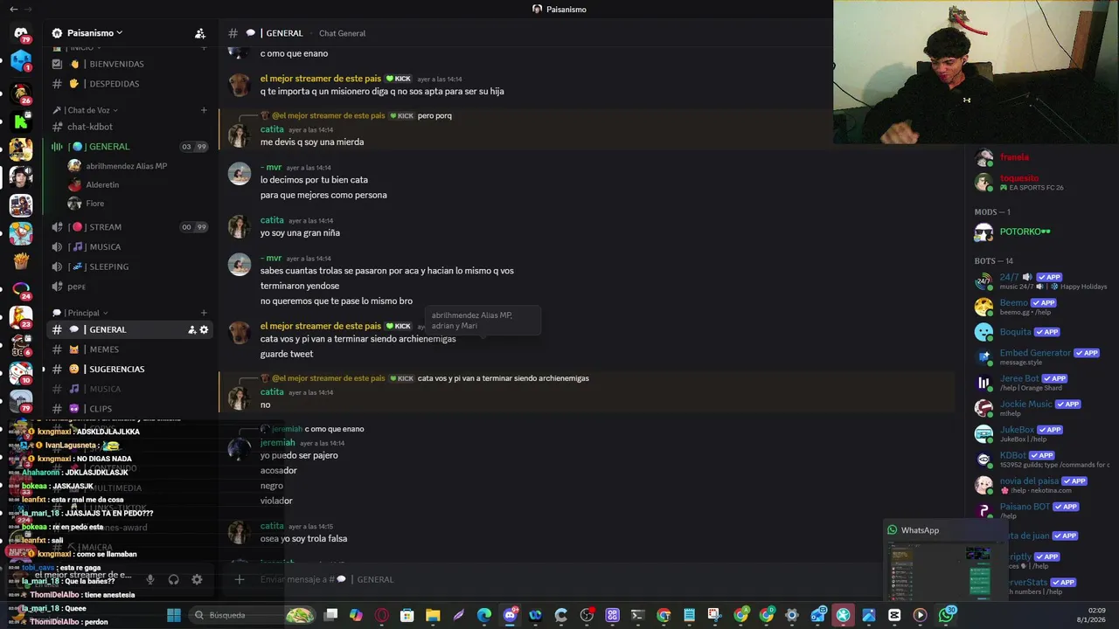Add a channel to Principal category
This screenshot has height=629, width=1119.
[x=204, y=313]
